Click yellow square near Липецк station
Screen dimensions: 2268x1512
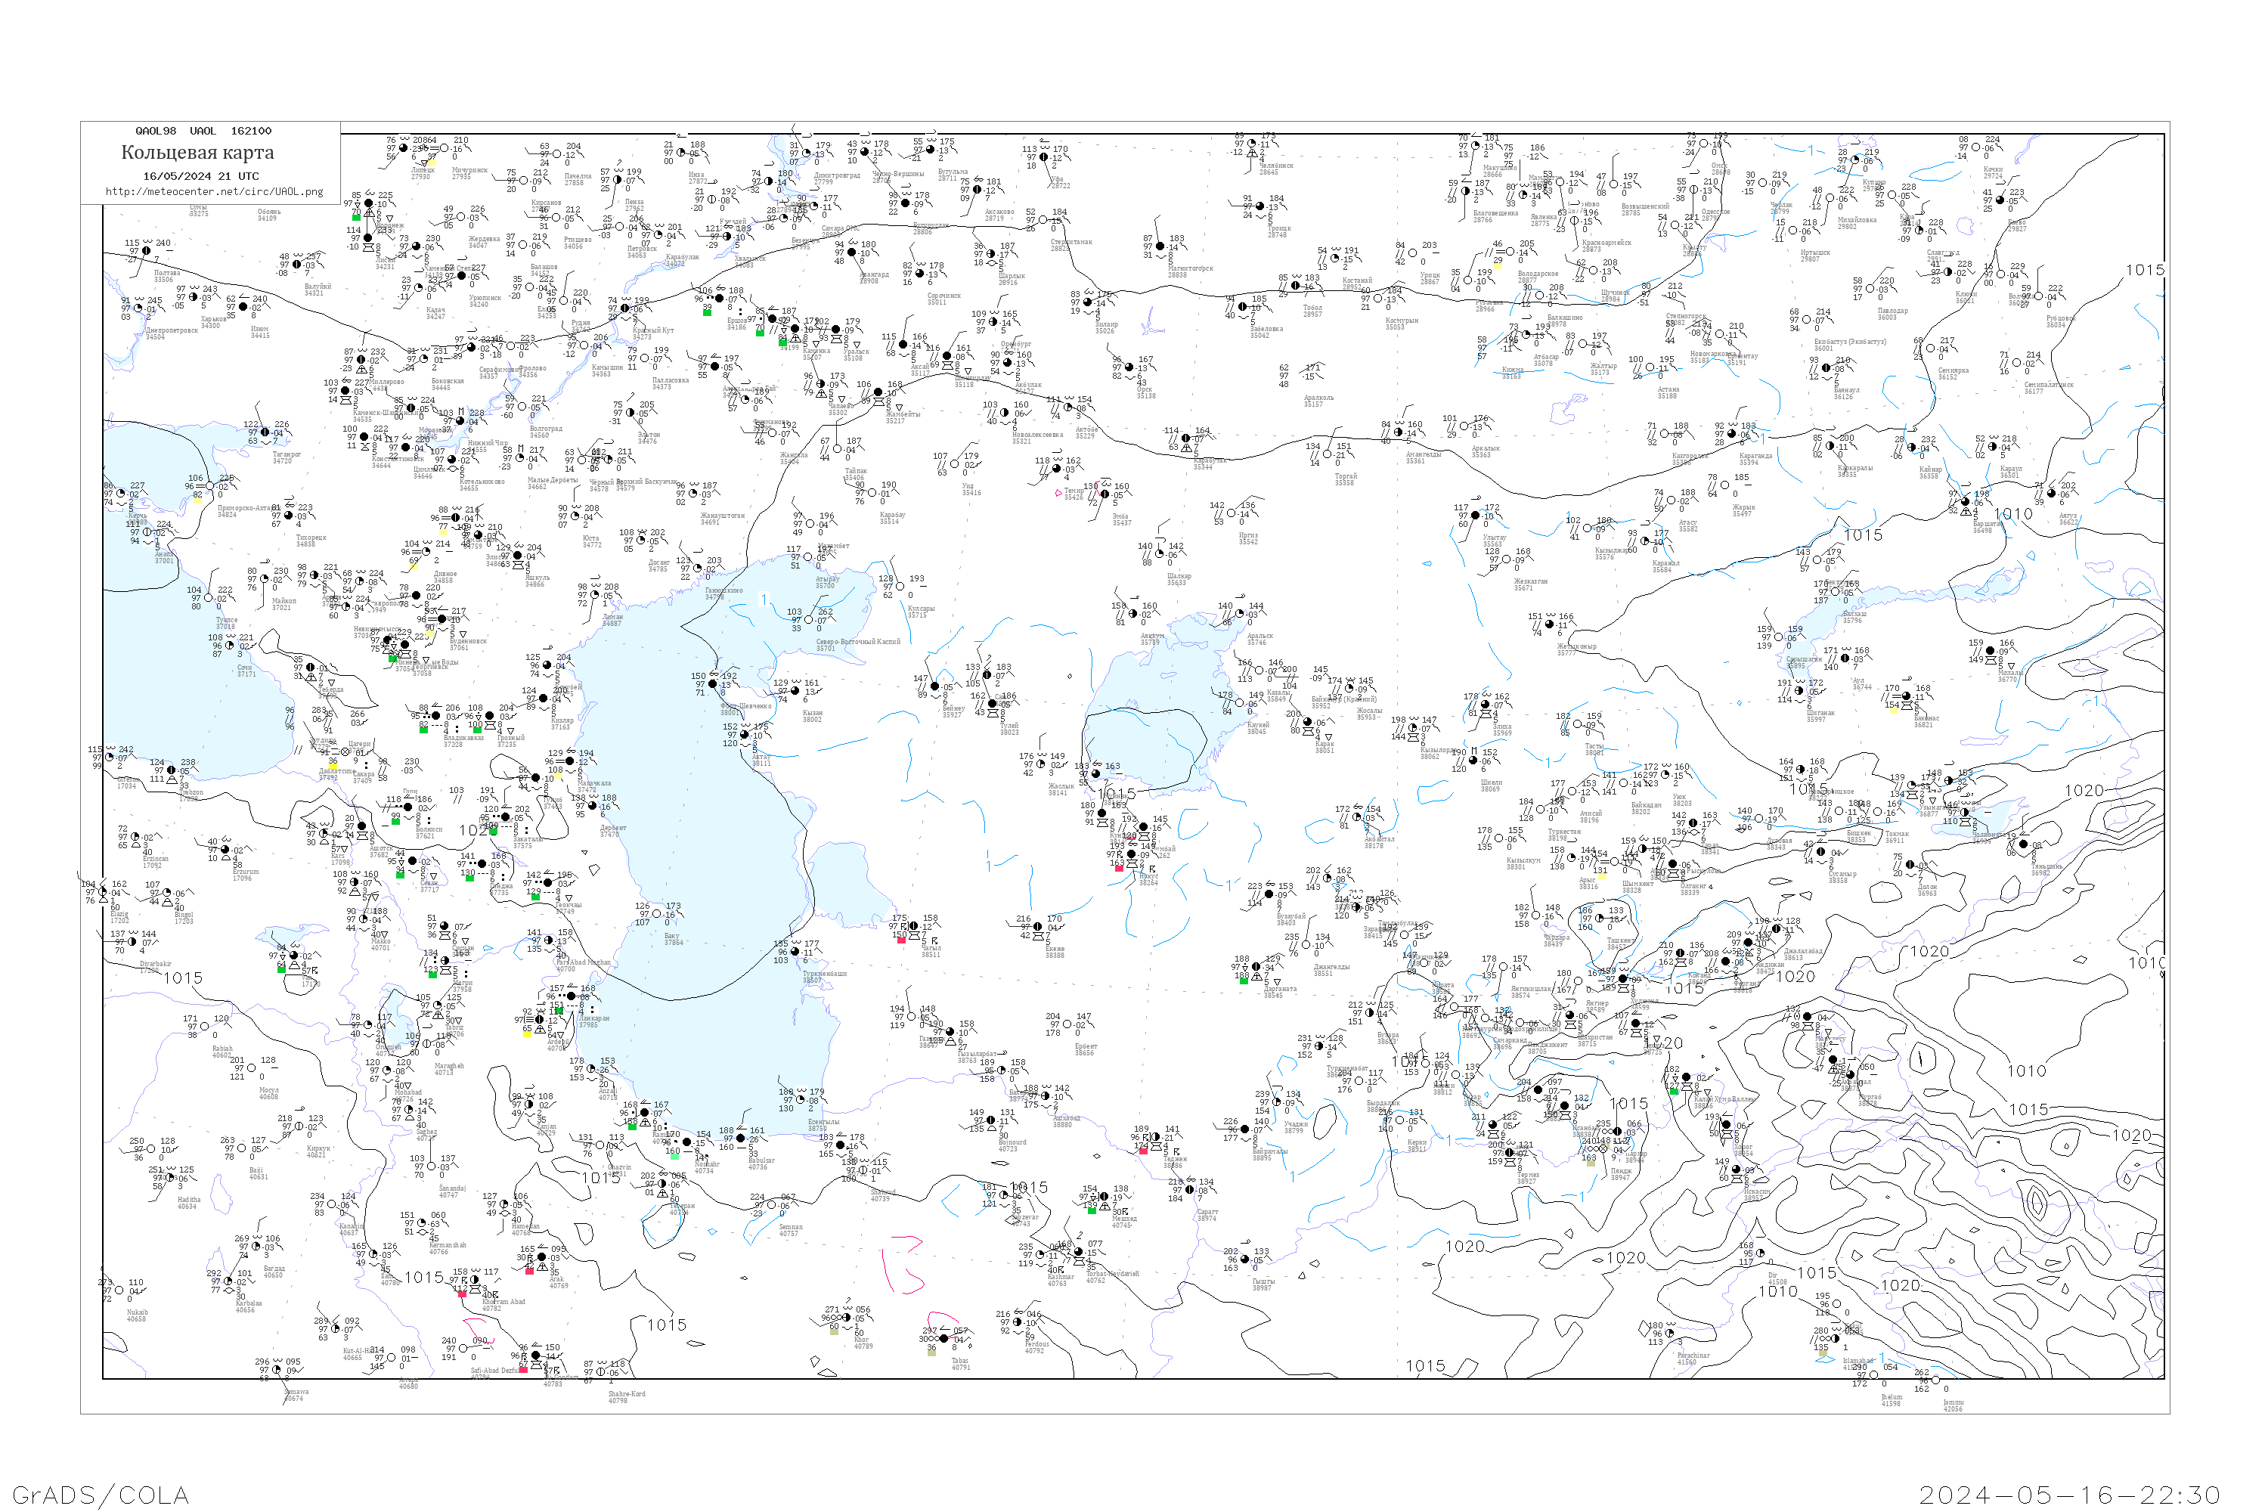(x=432, y=162)
